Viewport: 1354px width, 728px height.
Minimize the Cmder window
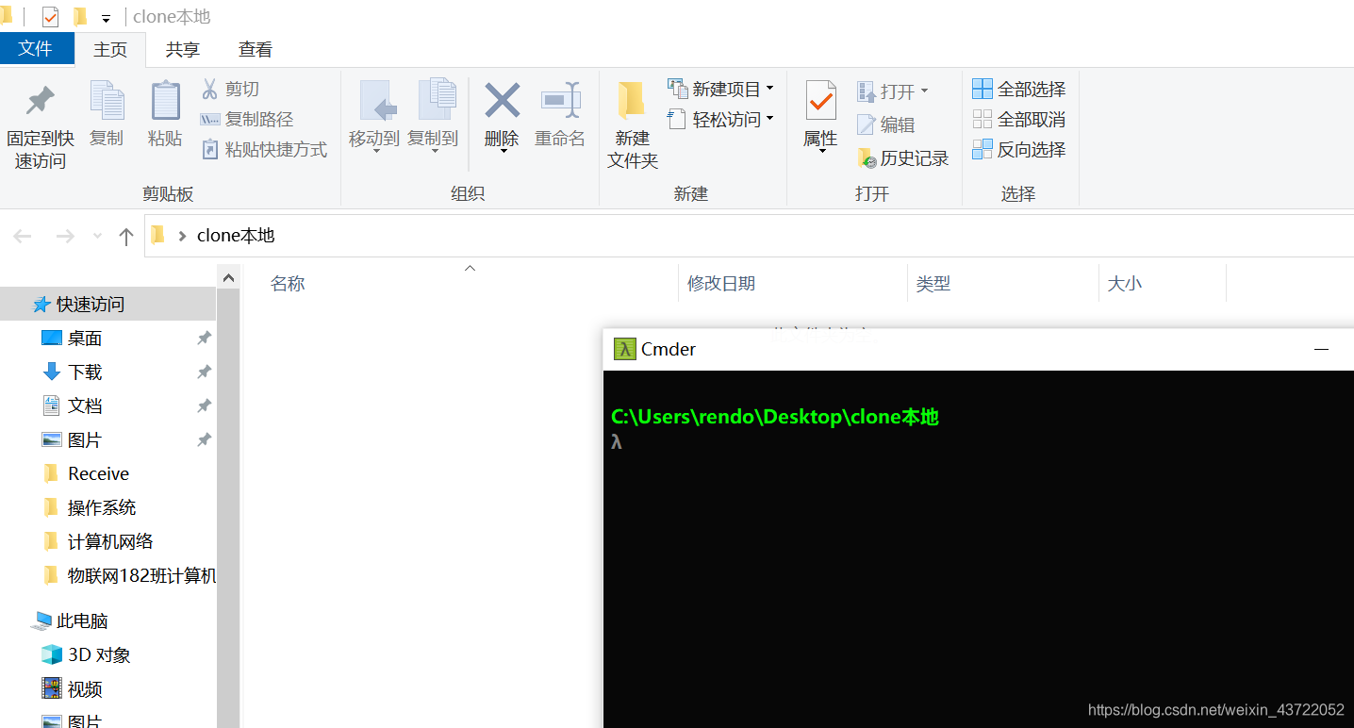click(x=1322, y=349)
